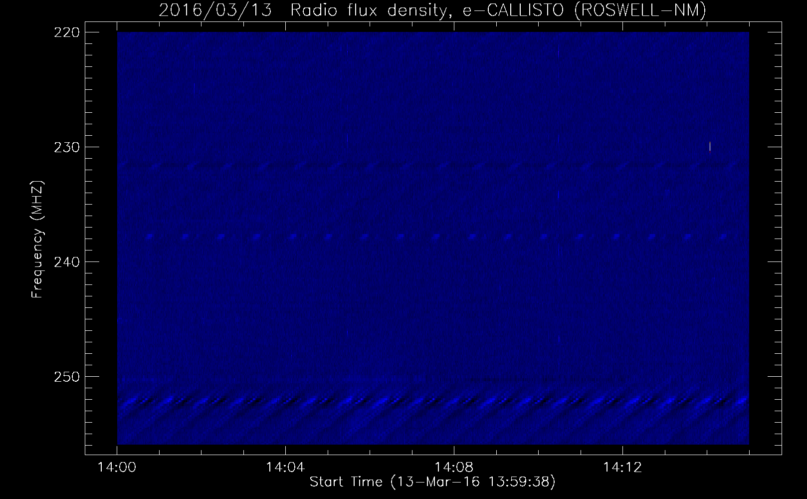Screen dimensions: 807x499
Task: Select the "Frequency (MHZ)" y-axis label
Action: point(37,240)
